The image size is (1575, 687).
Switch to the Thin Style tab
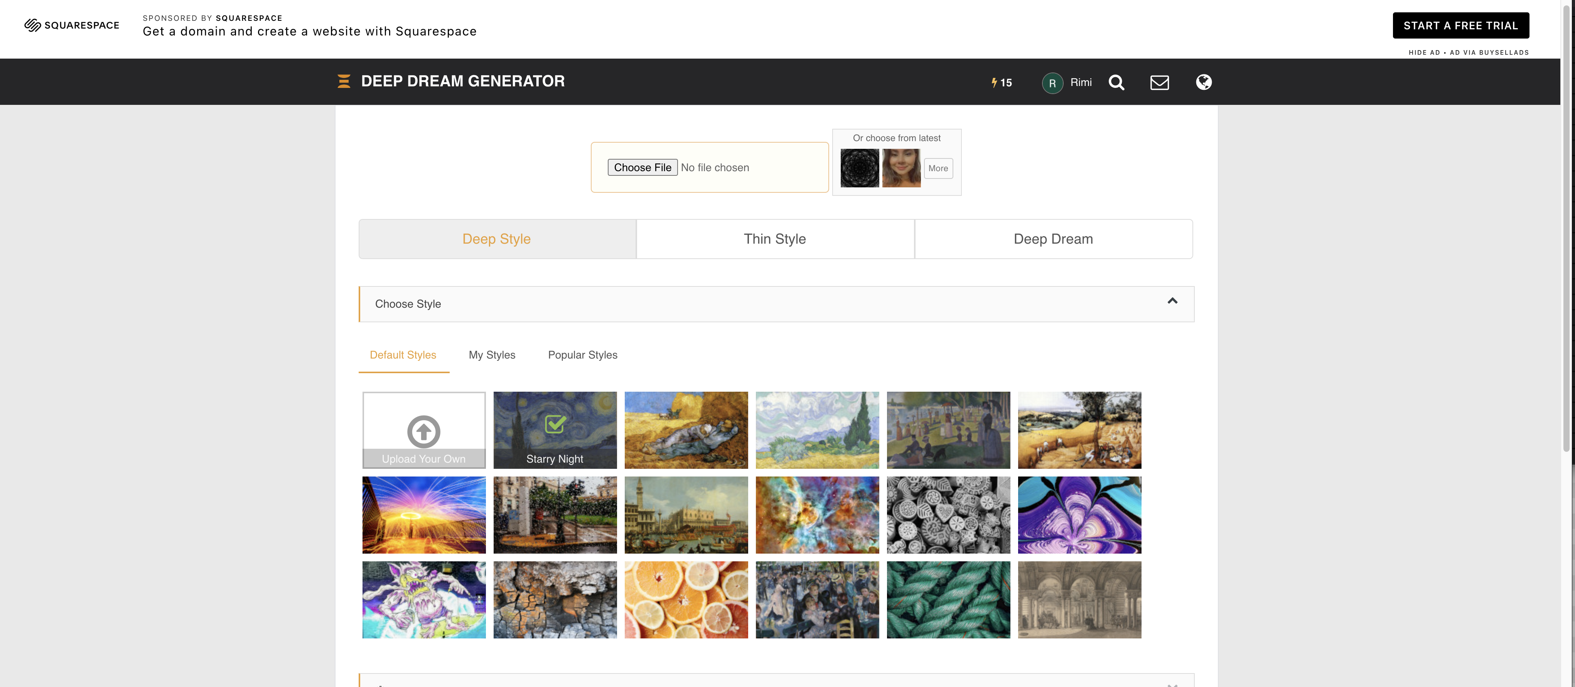[x=775, y=239]
